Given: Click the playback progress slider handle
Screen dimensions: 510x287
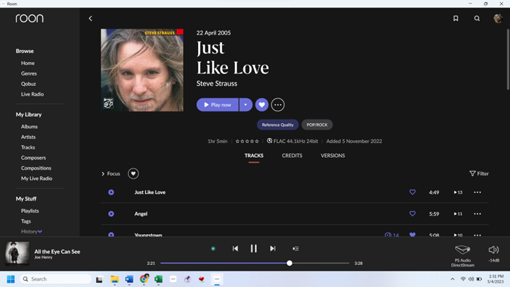Looking at the screenshot, I should [x=290, y=263].
